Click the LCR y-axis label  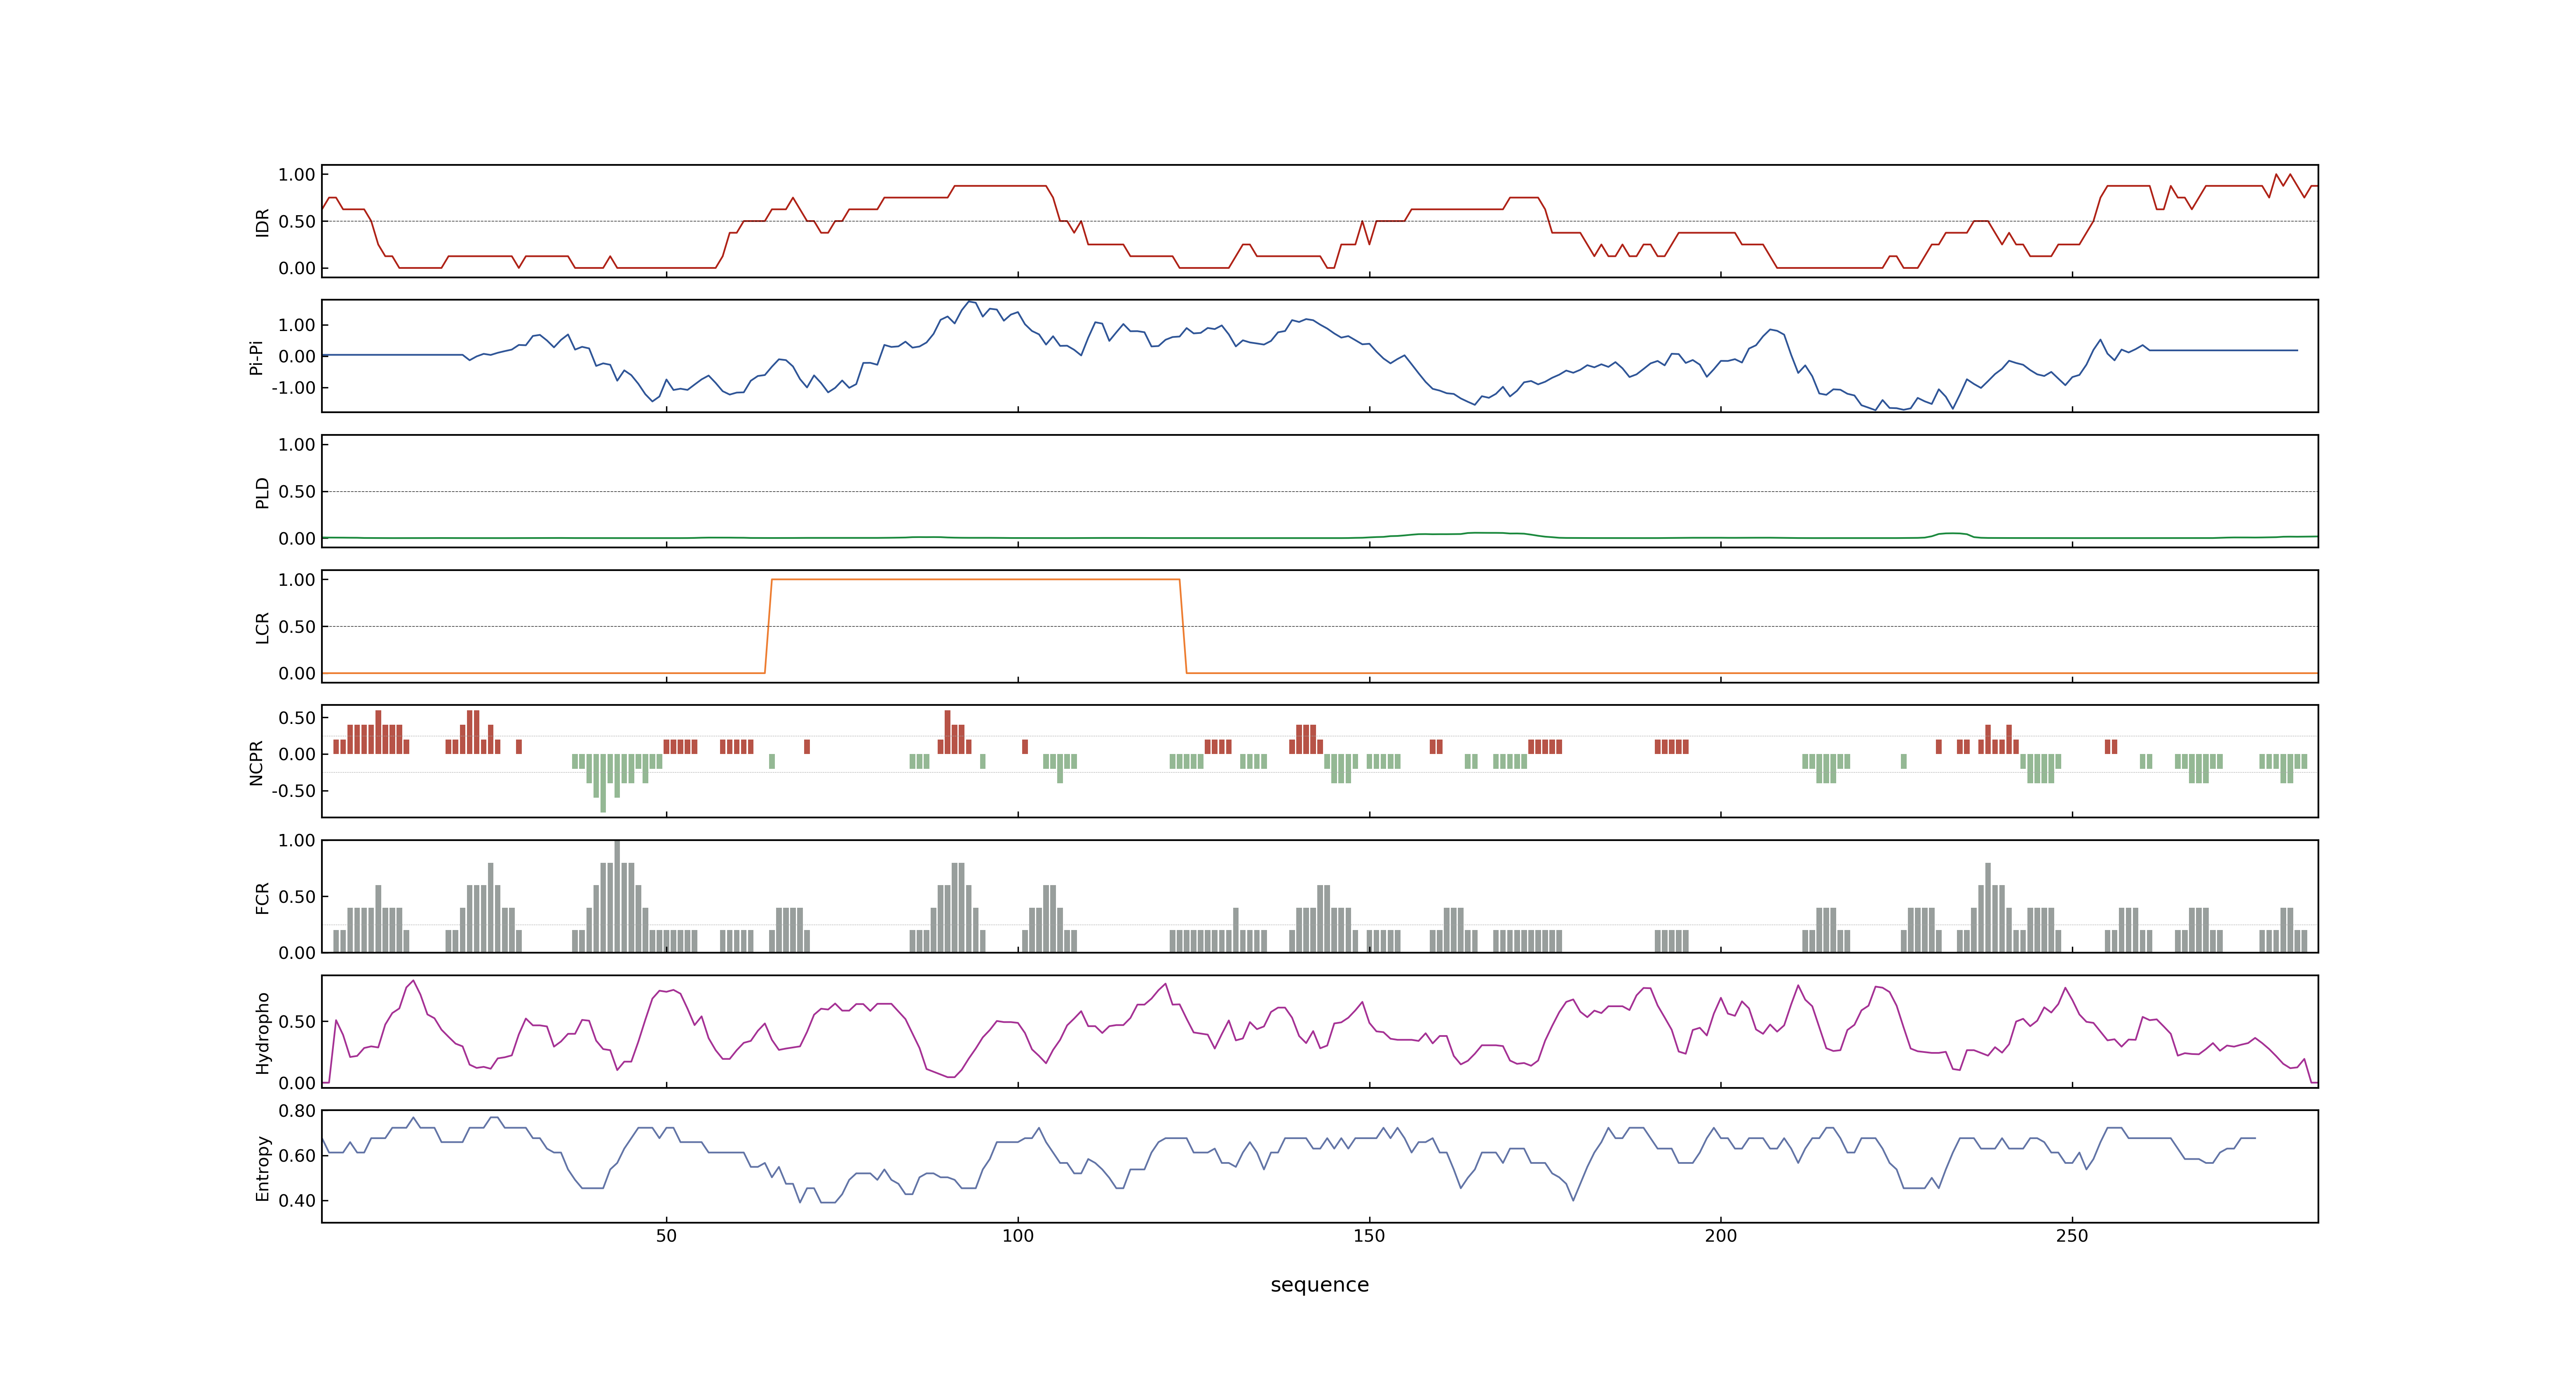point(263,627)
